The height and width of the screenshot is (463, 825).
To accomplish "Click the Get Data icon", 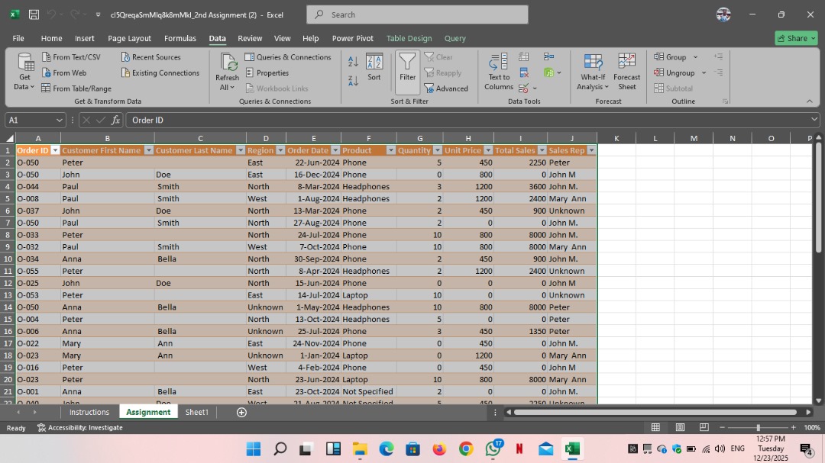I will click(x=24, y=62).
